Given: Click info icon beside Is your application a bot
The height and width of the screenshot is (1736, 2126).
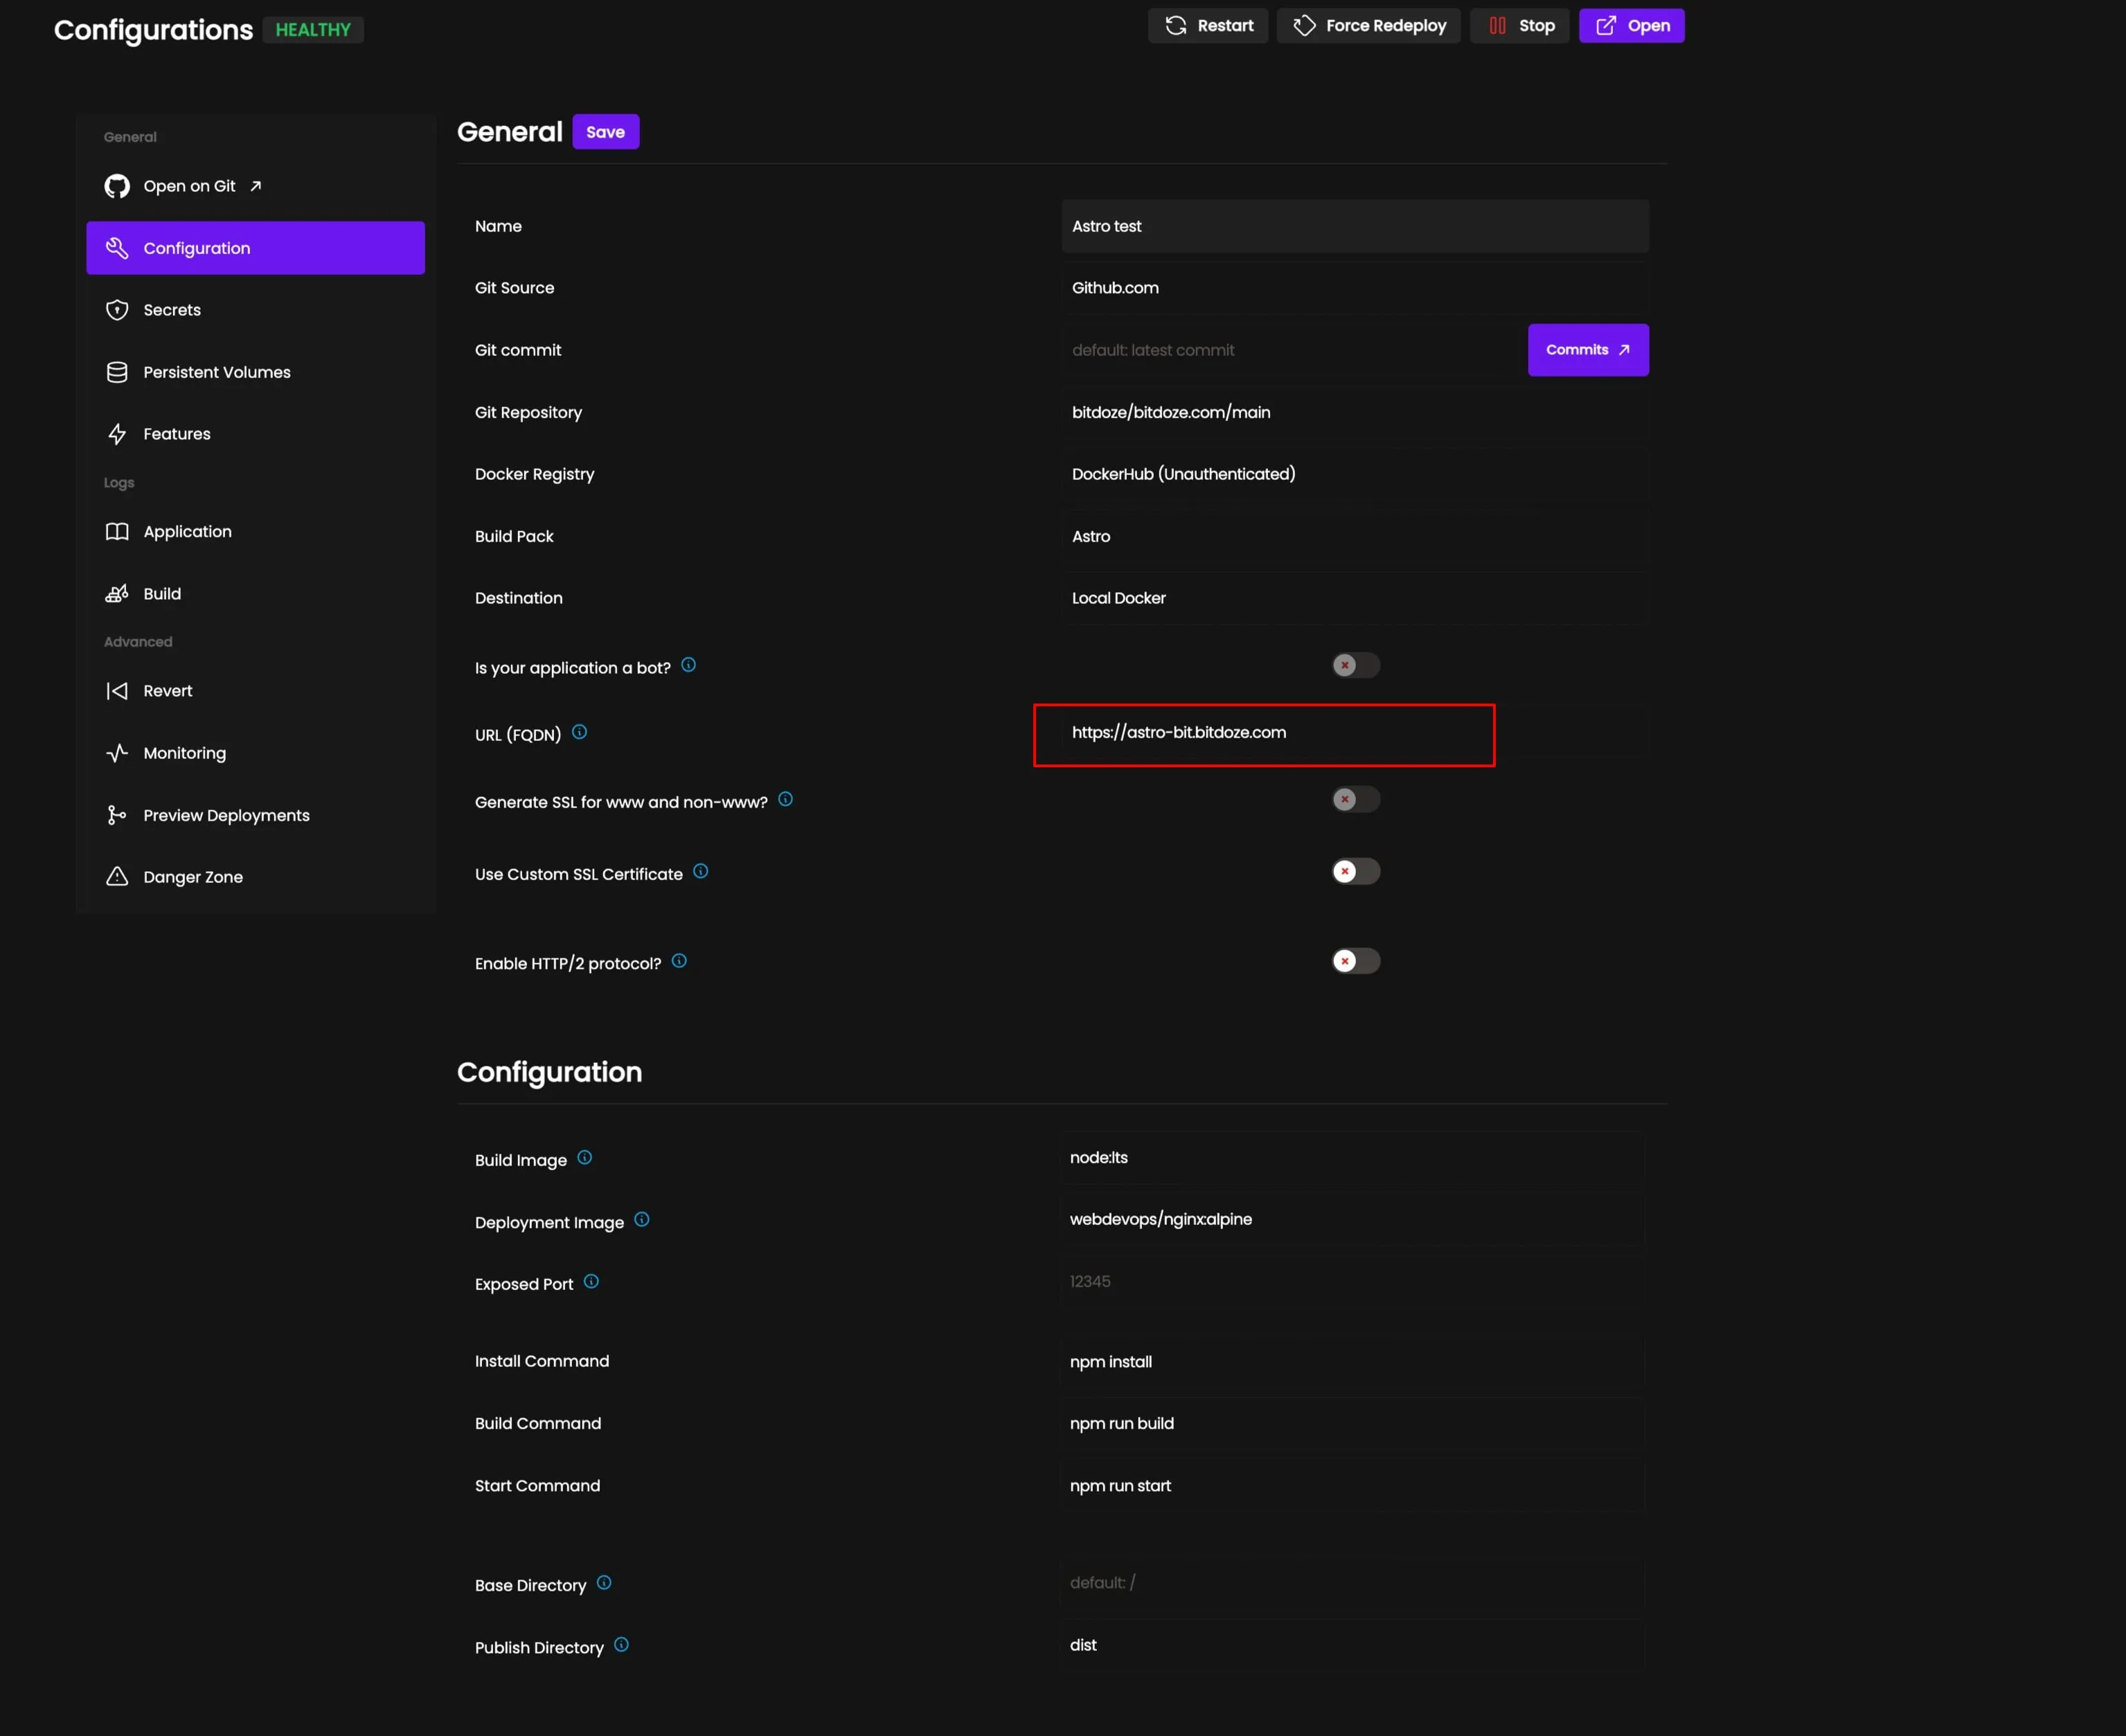Looking at the screenshot, I should point(688,665).
